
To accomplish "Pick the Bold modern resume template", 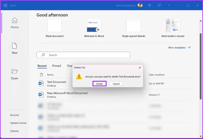I will point(173,26).
